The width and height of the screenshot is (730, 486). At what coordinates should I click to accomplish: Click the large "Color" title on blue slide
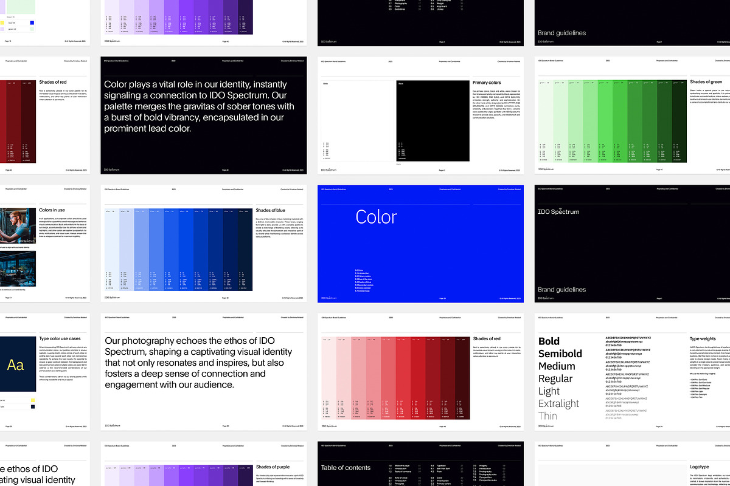pyautogui.click(x=377, y=217)
